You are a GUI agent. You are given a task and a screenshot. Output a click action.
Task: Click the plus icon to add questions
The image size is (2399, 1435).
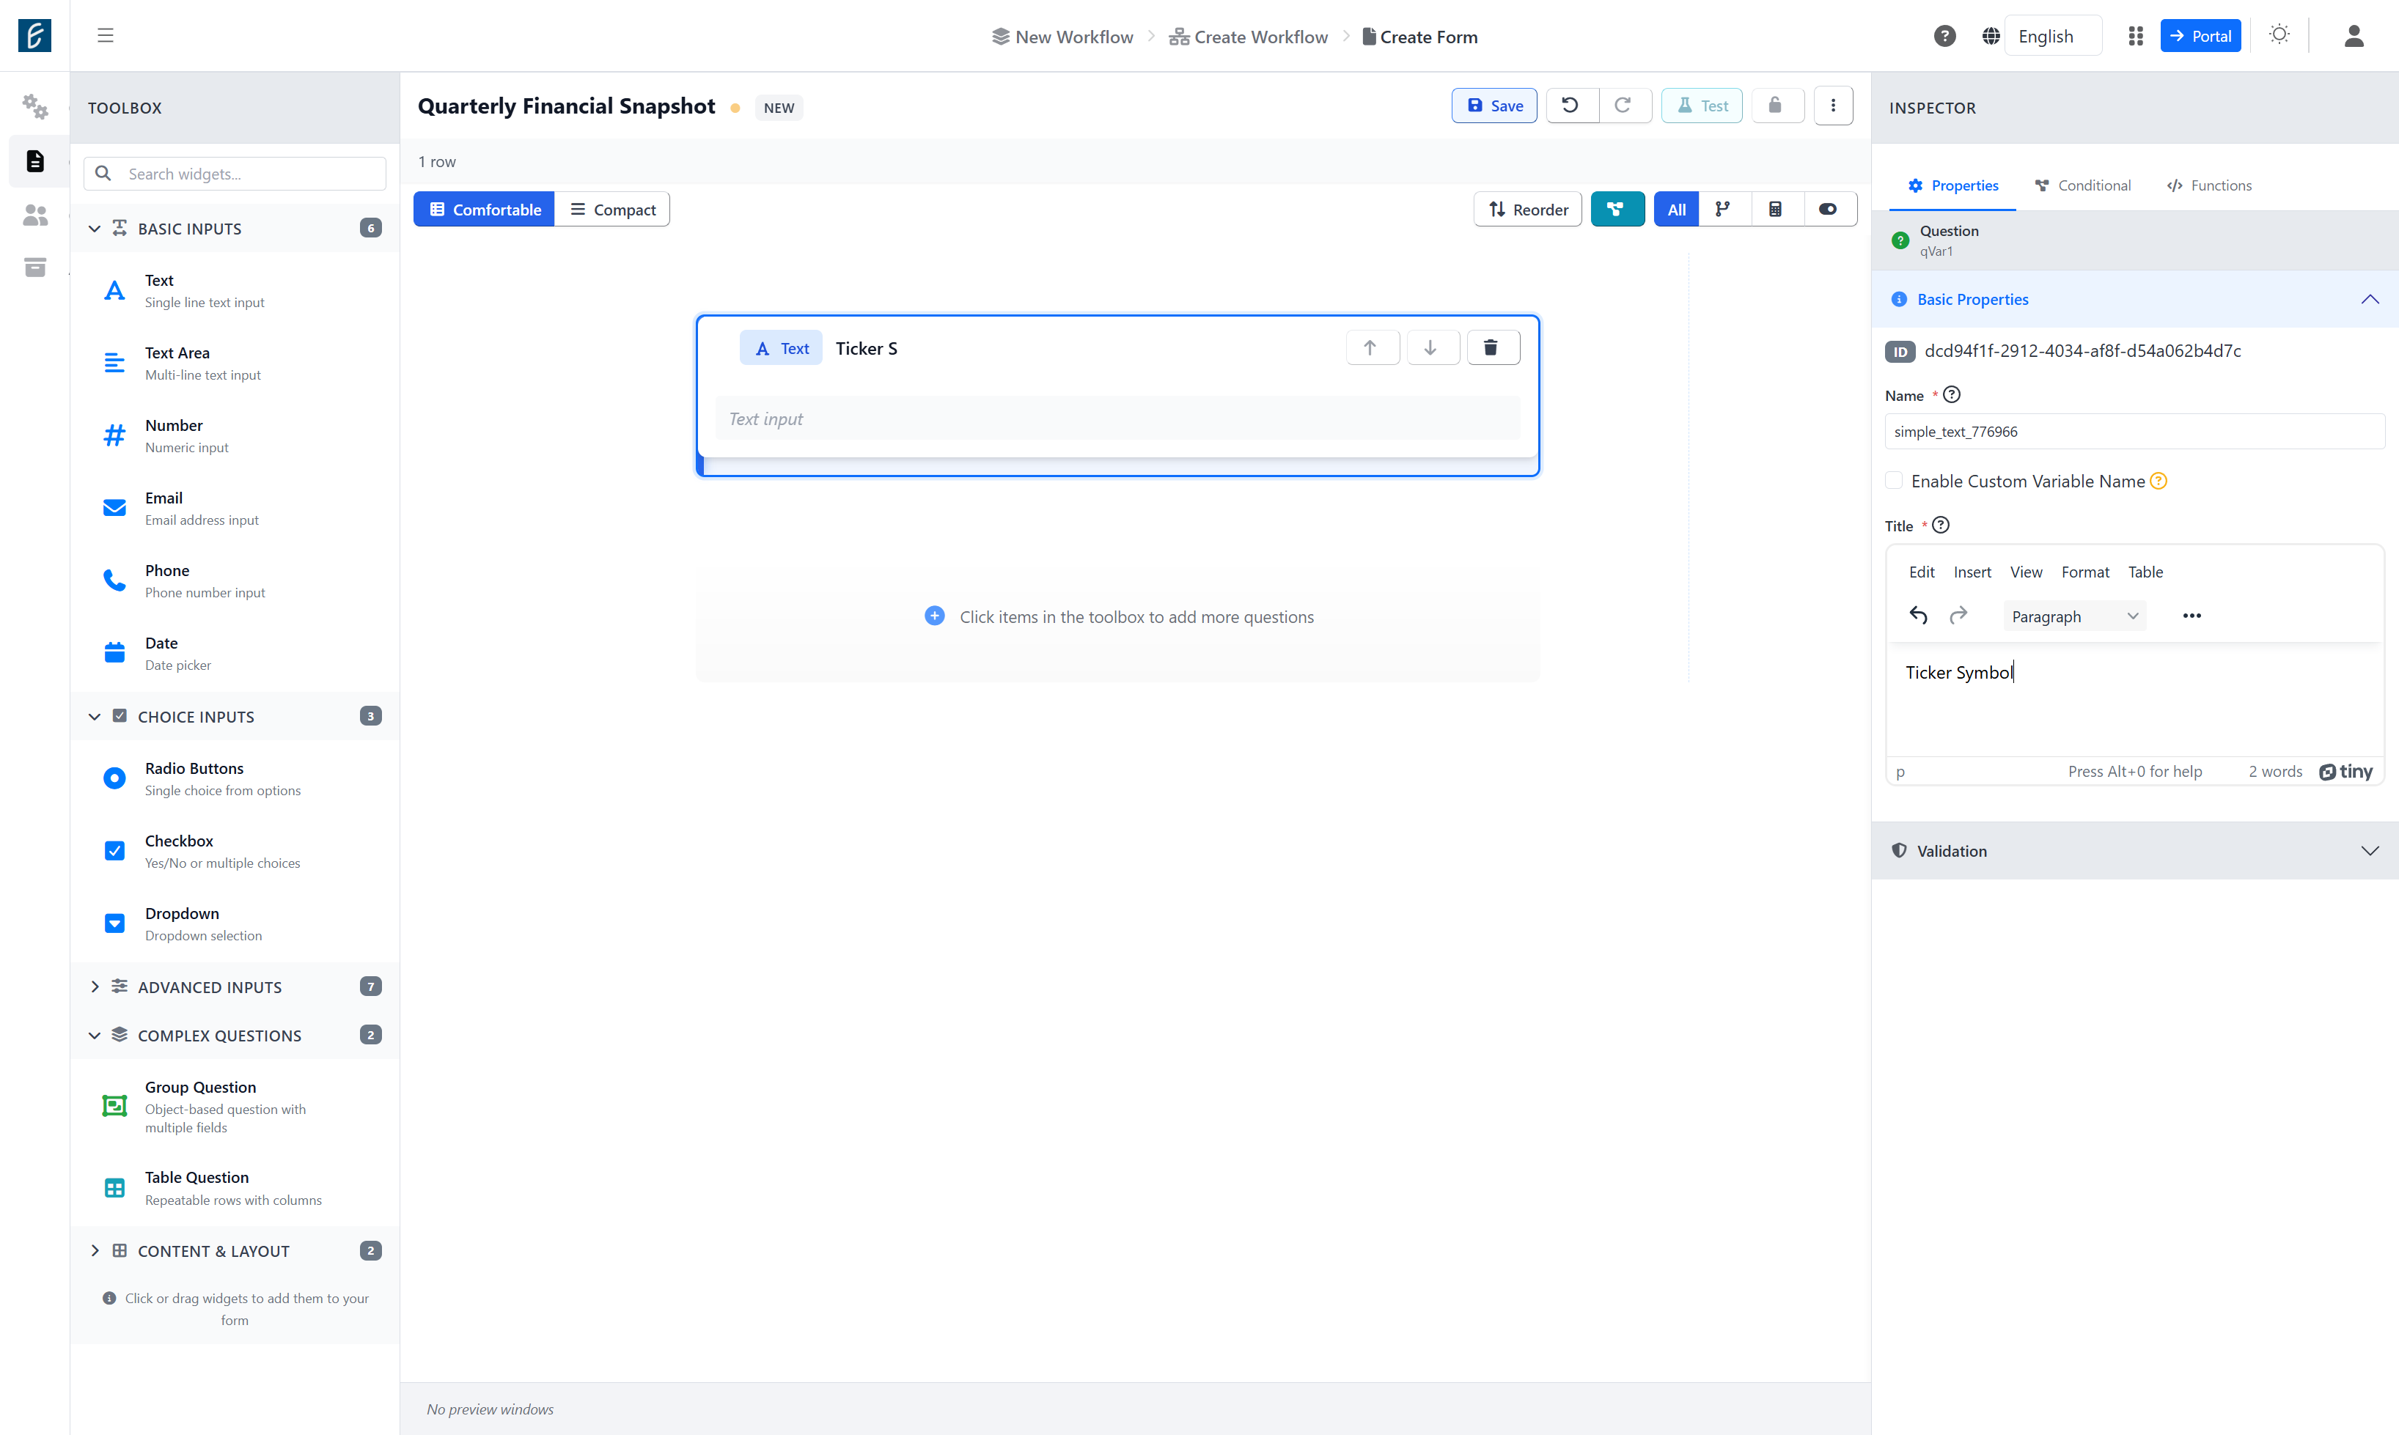934,616
